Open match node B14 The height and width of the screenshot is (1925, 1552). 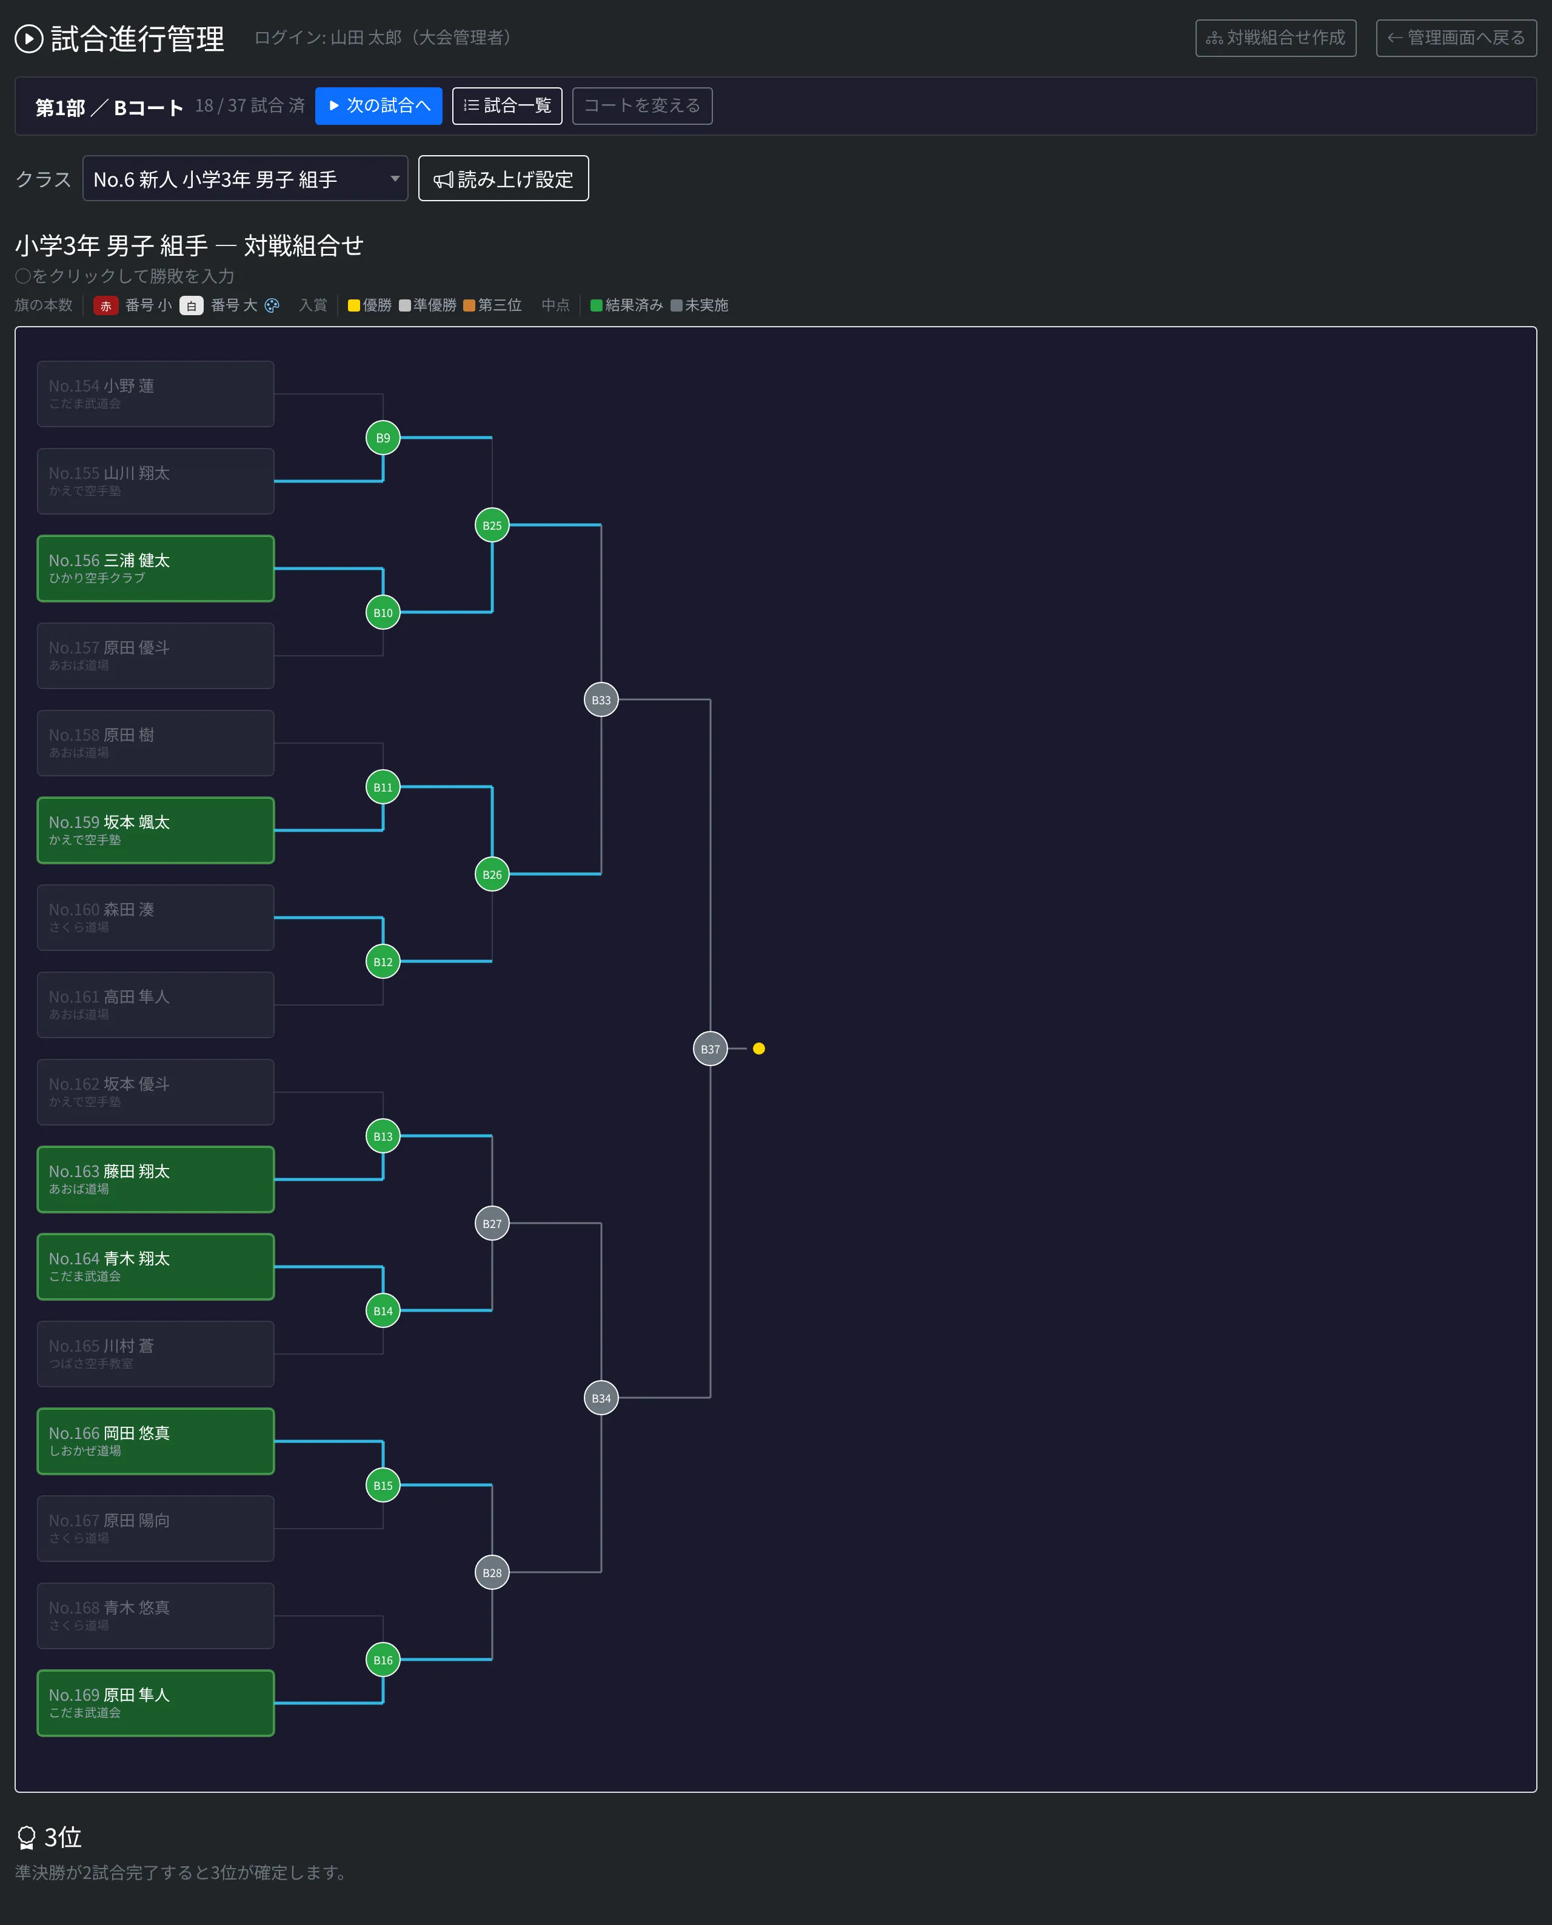383,1311
